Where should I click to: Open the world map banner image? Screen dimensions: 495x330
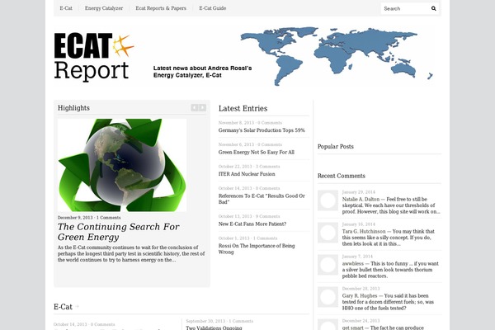[x=337, y=56]
